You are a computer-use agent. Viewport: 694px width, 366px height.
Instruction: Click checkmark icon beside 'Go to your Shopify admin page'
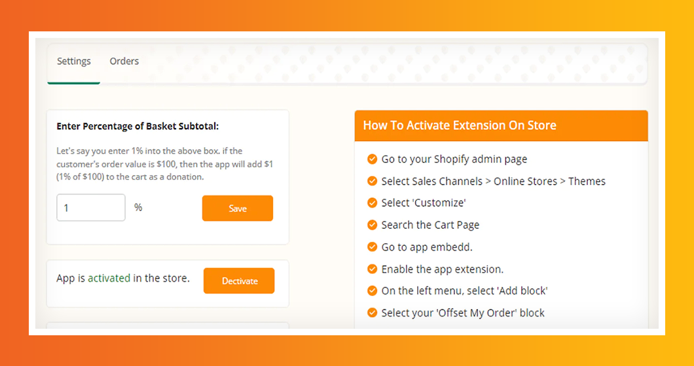(x=372, y=159)
